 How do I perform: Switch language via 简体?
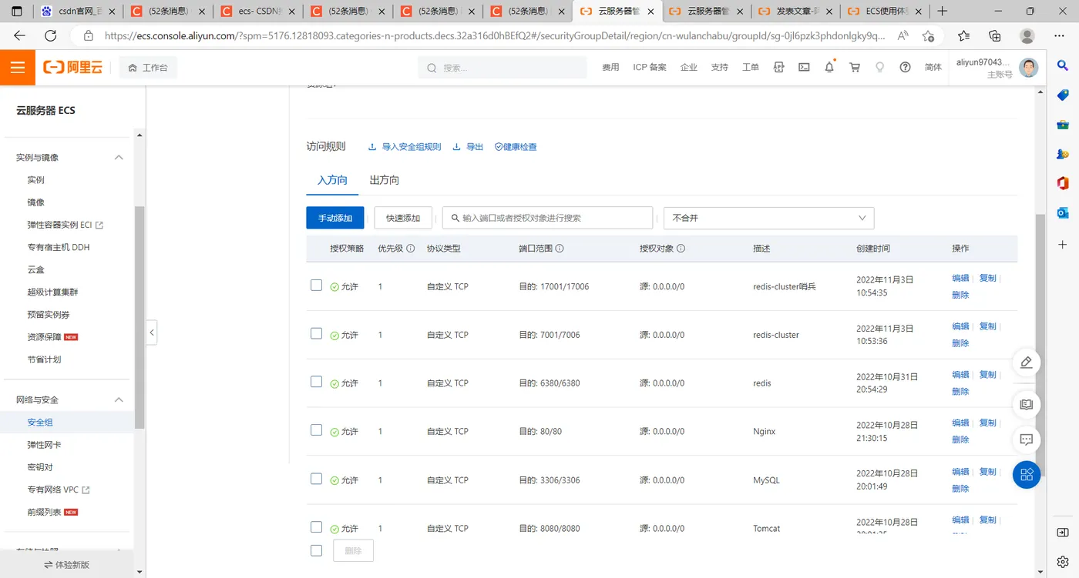tap(933, 68)
